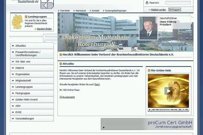Click the printer icon beside Druckansicht

(x=61, y=97)
